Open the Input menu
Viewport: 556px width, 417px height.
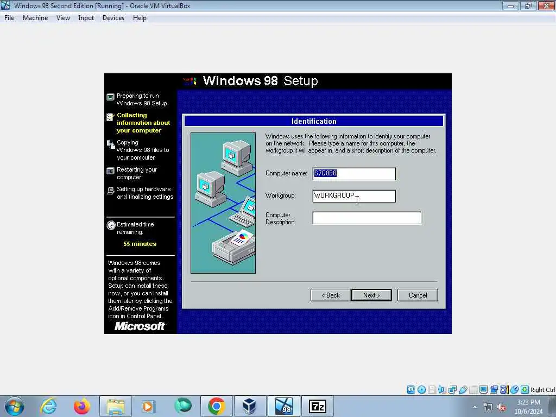pyautogui.click(x=86, y=18)
